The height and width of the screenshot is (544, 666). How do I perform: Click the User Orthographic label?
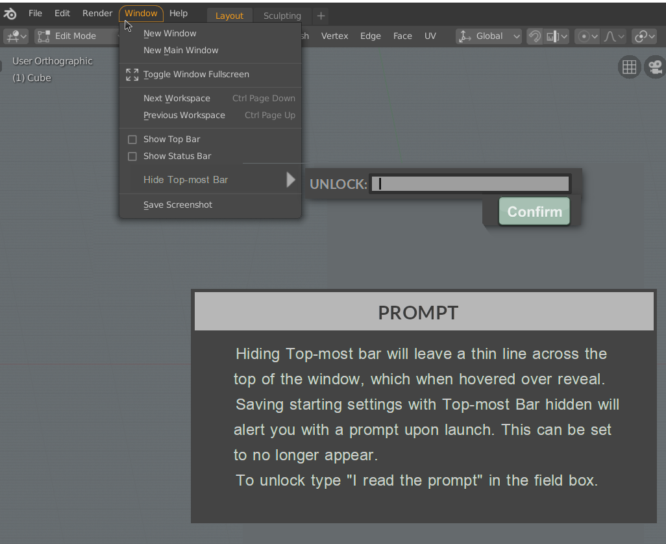point(52,61)
